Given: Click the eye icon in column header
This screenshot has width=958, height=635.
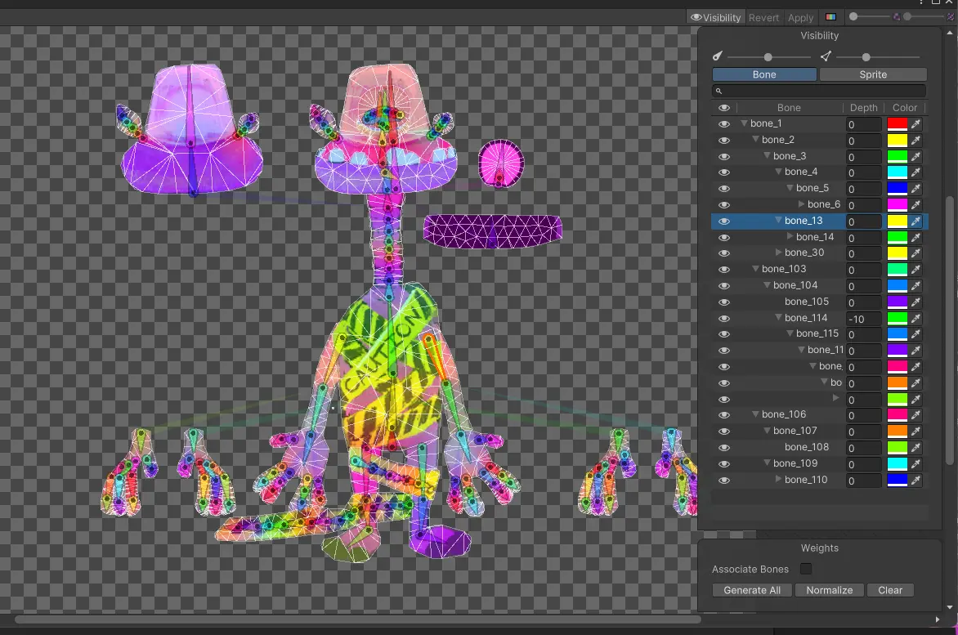Looking at the screenshot, I should 723,108.
